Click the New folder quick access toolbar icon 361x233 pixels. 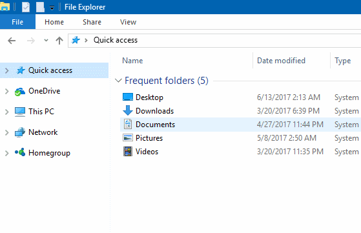point(40,7)
